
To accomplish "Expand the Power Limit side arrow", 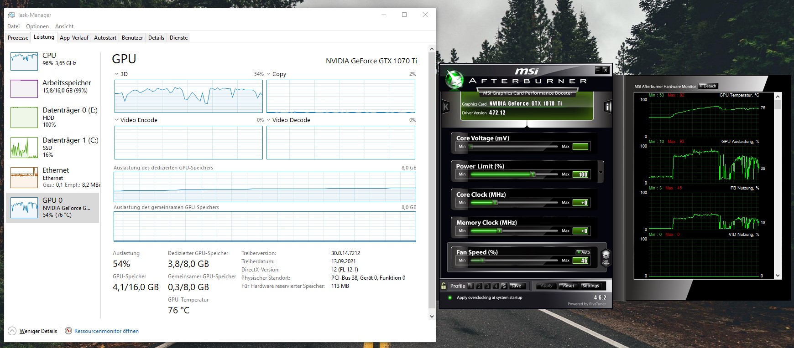I will (x=601, y=172).
